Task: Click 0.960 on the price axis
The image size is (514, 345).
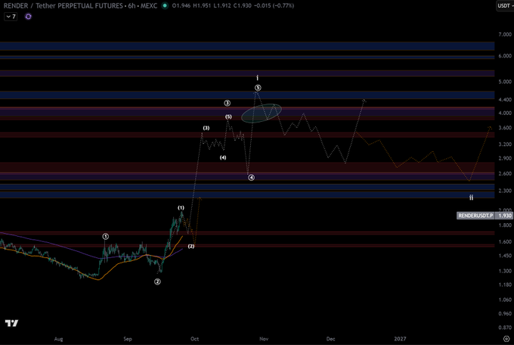Action: pos(505,313)
